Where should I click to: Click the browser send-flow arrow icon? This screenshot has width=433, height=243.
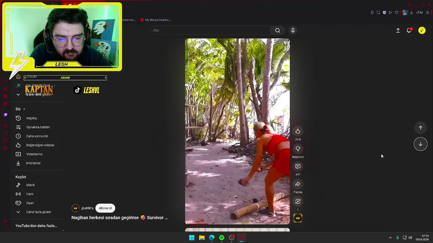pos(390,12)
